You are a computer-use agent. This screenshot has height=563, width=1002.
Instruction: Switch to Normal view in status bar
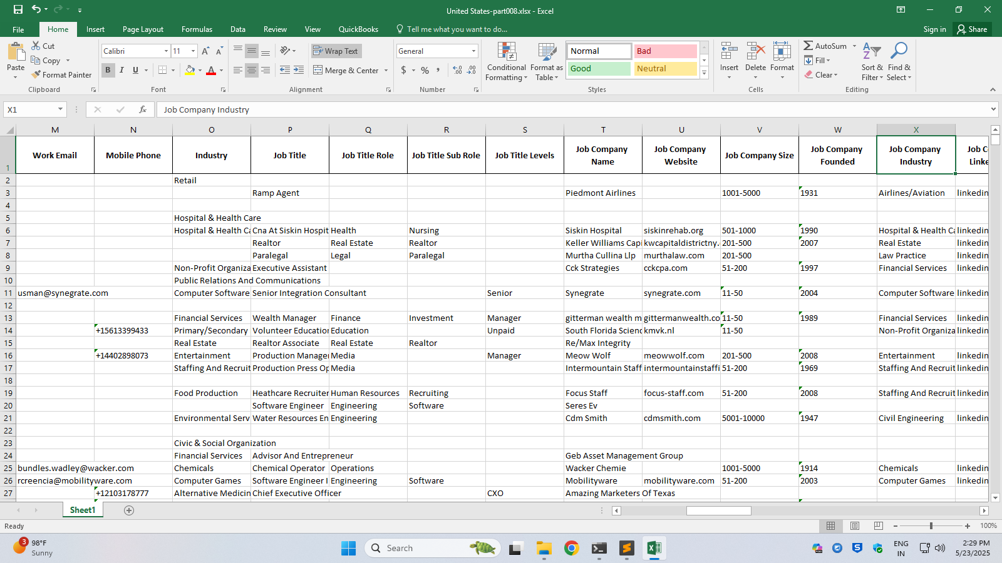pyautogui.click(x=831, y=526)
